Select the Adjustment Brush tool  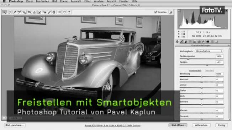click(x=49, y=12)
